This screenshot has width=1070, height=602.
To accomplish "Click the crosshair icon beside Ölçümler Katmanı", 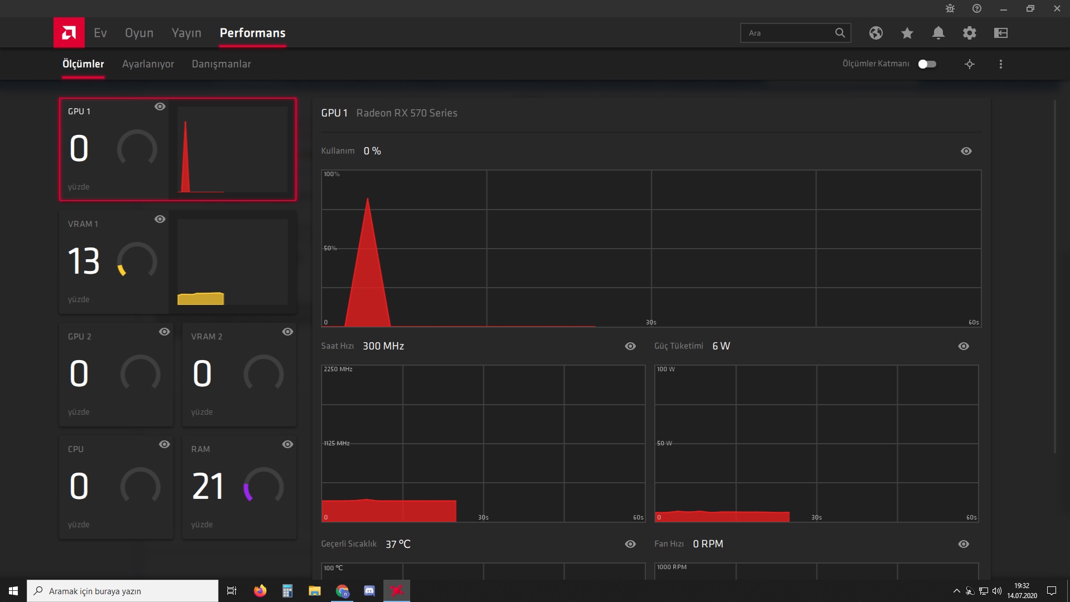I will pos(969,64).
